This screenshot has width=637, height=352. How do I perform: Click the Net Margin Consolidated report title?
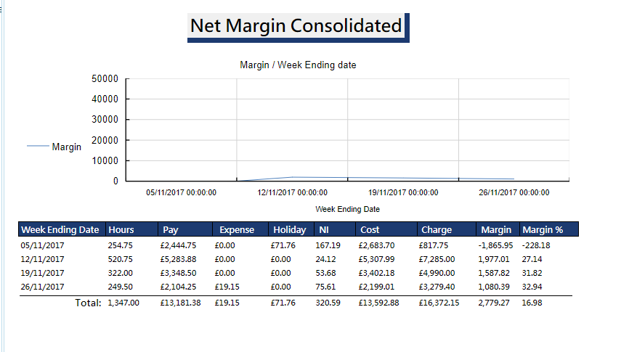coord(296,26)
